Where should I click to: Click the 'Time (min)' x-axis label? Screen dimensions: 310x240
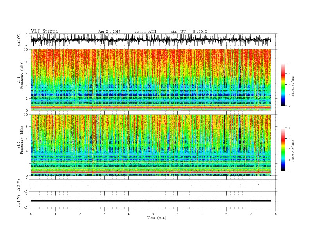[157, 218]
